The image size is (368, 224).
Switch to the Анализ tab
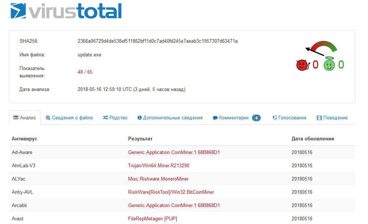[25, 118]
